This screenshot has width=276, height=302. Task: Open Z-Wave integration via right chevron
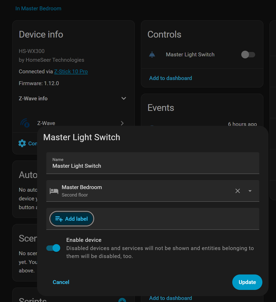(122, 123)
